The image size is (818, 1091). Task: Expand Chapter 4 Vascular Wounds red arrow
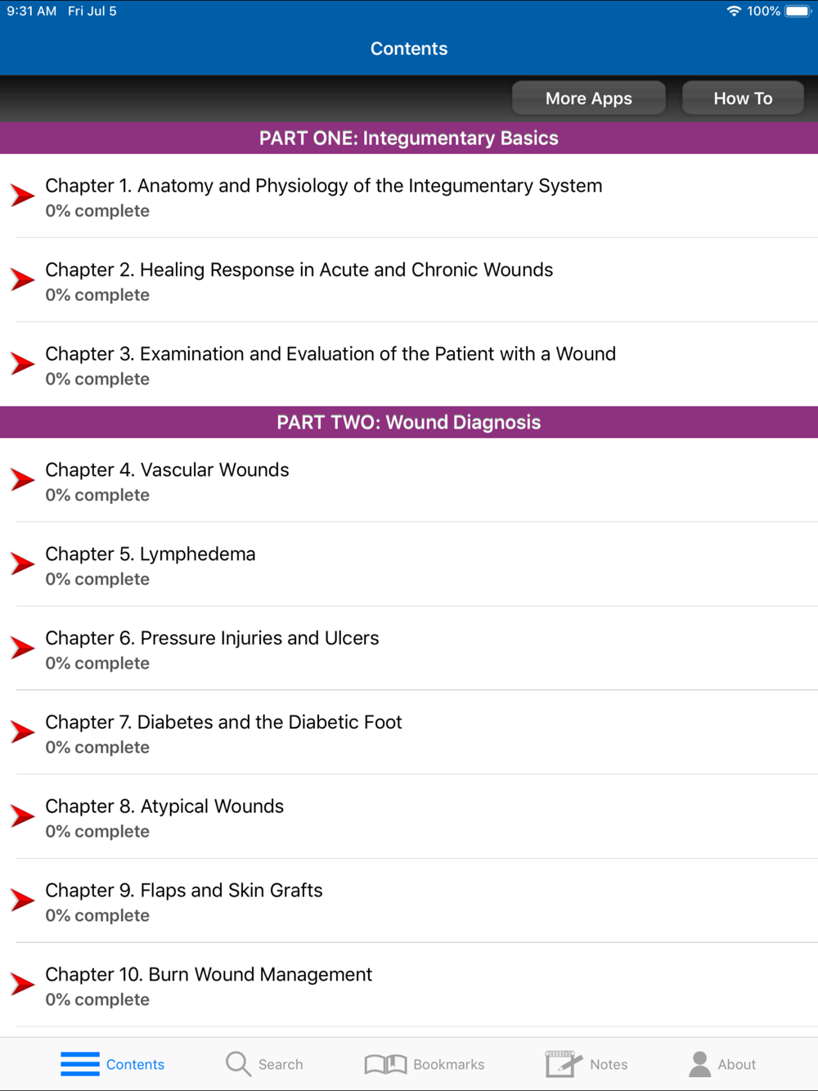22,479
